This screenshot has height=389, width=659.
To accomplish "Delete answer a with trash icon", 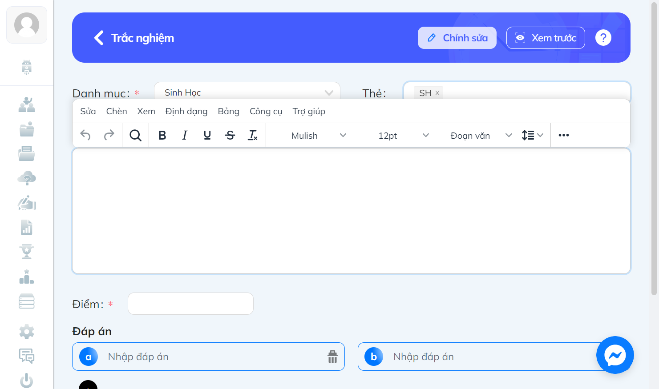I will click(332, 357).
